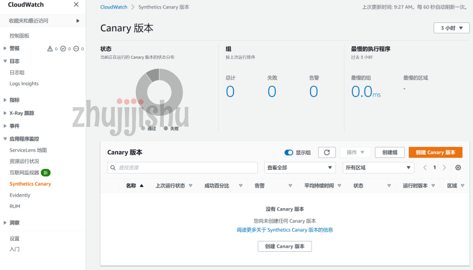Image resolution: width=473 pixels, height=270 pixels.
Task: Open Logs Insights
Action: coord(24,84)
